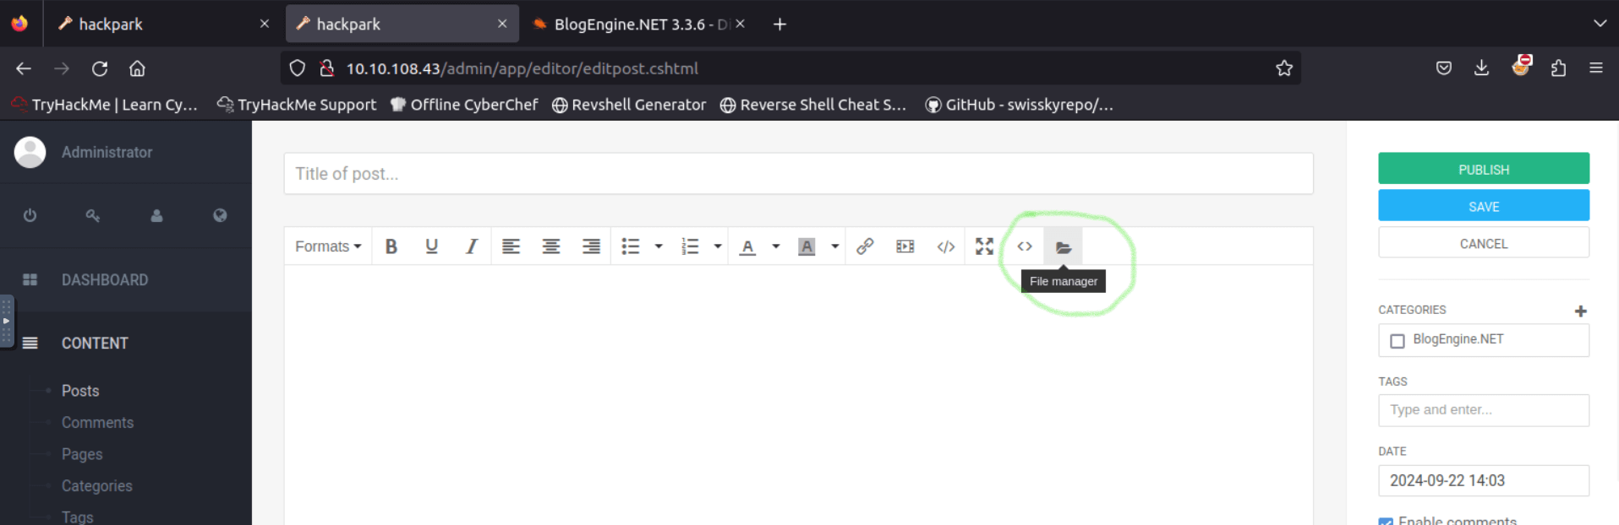Viewport: 1619px width, 525px height.
Task: Click the Cancel button
Action: (1483, 243)
